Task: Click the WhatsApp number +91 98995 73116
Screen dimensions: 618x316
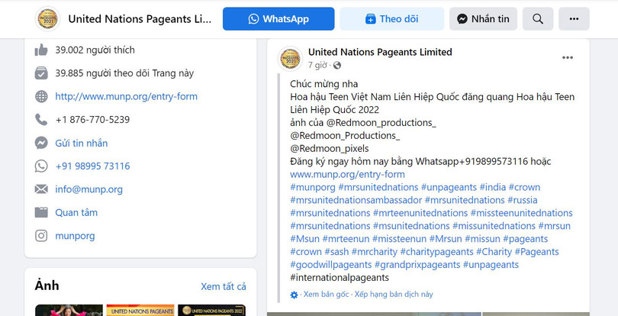Action: click(x=92, y=166)
